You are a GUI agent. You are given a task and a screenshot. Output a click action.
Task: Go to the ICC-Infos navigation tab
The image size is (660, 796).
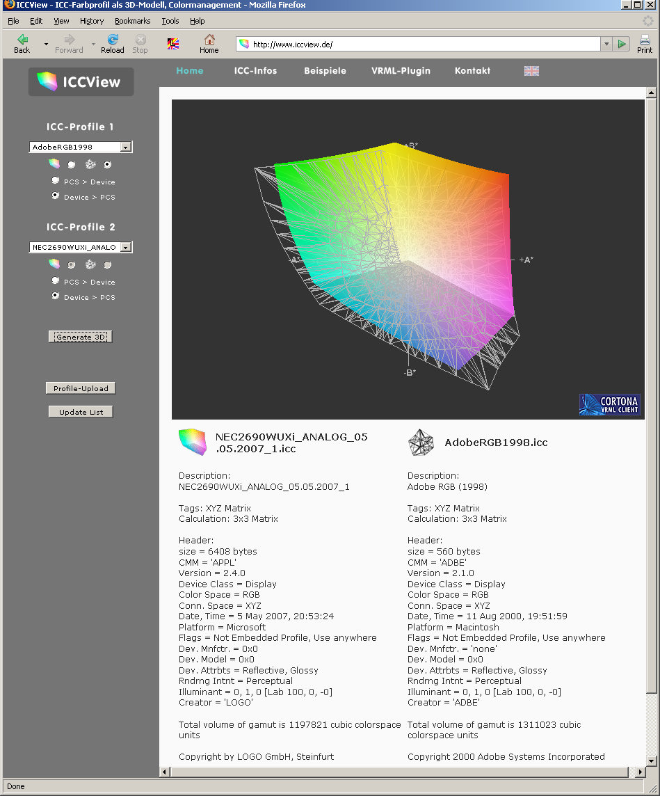pyautogui.click(x=255, y=71)
